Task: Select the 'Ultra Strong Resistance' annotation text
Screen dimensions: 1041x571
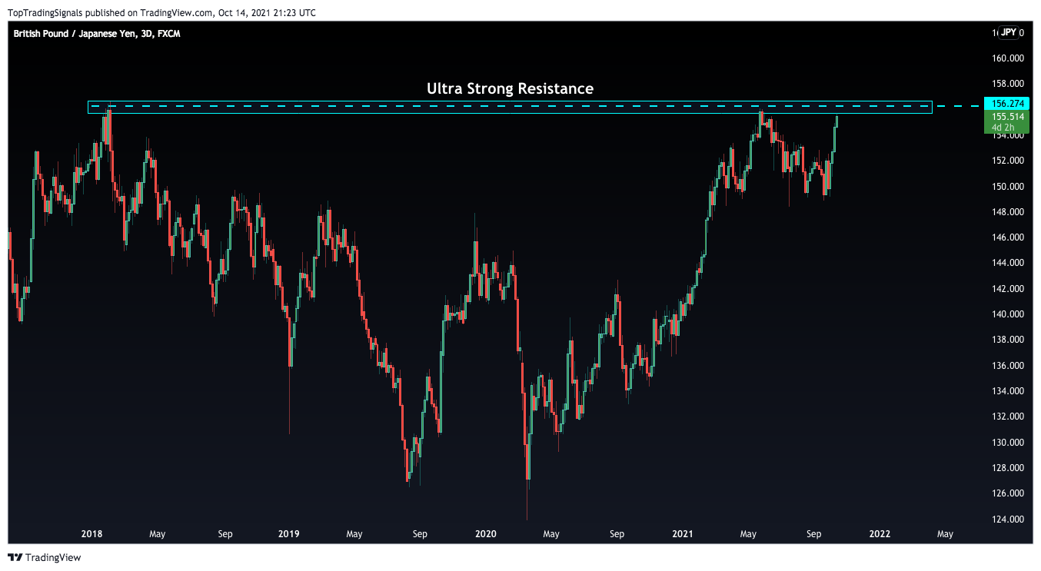Action: 510,88
